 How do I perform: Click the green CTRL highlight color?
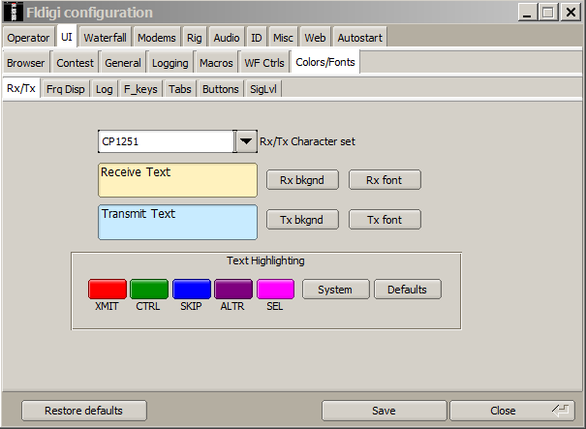pyautogui.click(x=149, y=289)
